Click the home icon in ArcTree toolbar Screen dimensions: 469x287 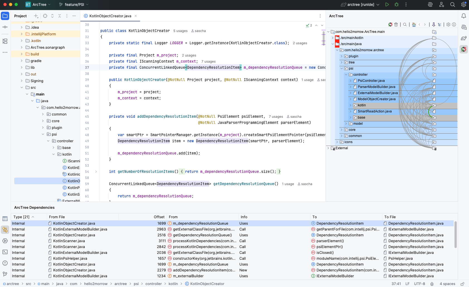(414, 24)
